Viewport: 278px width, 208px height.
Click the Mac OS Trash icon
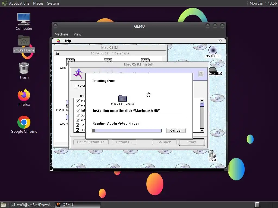(212, 154)
